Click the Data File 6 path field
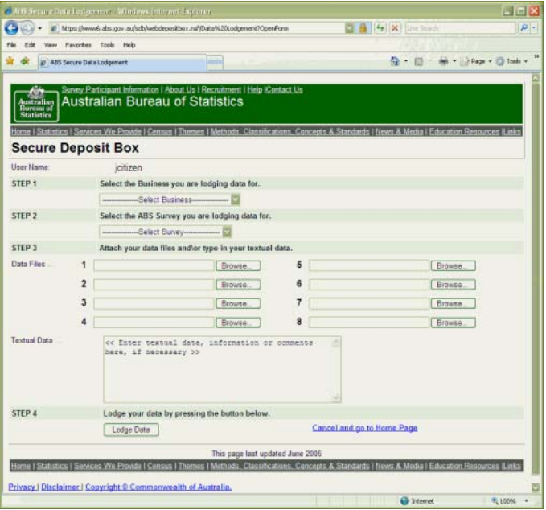Viewport: 546px width, 510px height. (369, 285)
